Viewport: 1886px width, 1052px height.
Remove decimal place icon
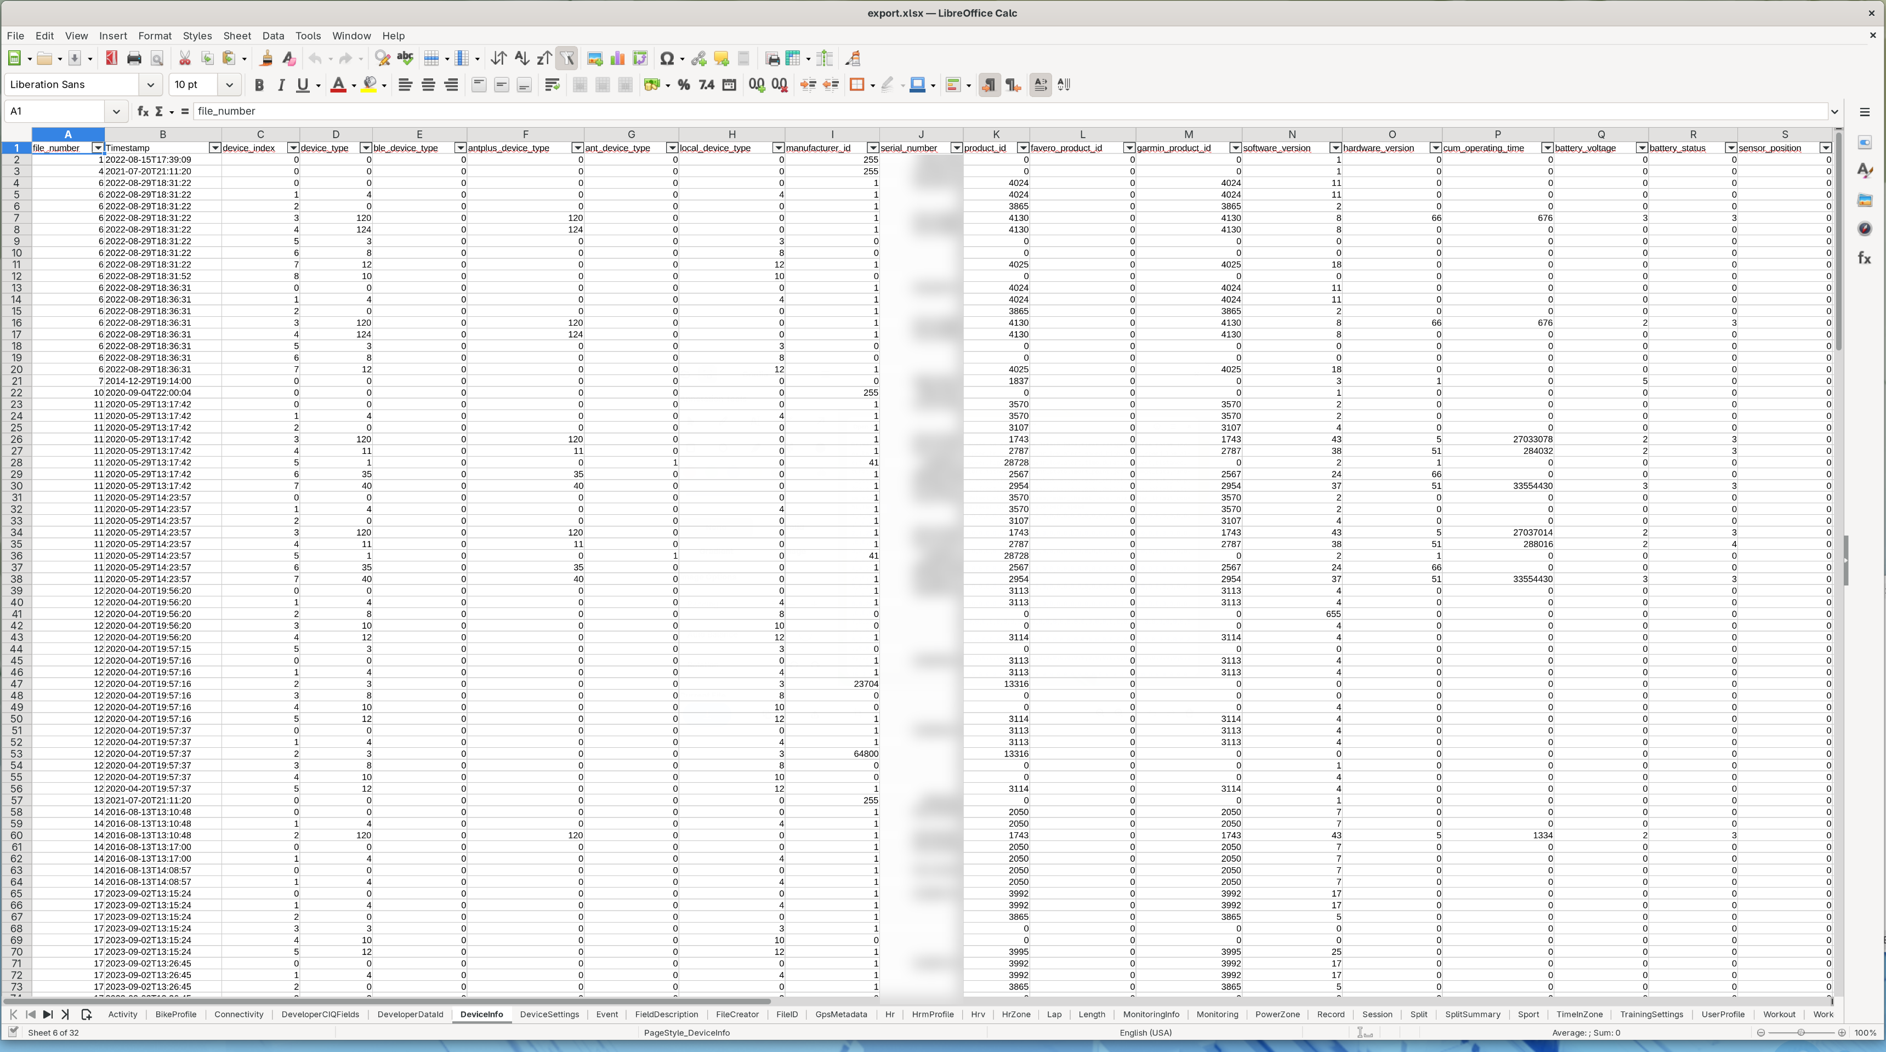click(x=780, y=85)
